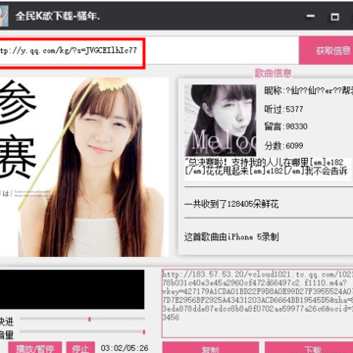Stop playback with the 停止 button
Image resolution: width=353 pixels, height=353 pixels.
click(80, 347)
